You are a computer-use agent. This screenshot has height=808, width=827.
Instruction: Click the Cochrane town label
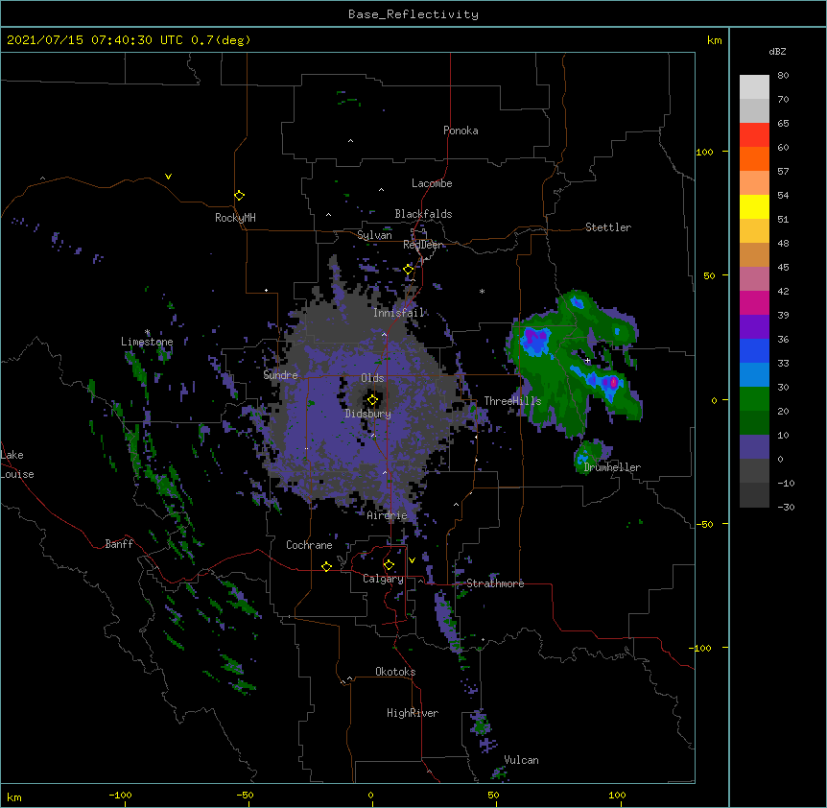[309, 545]
